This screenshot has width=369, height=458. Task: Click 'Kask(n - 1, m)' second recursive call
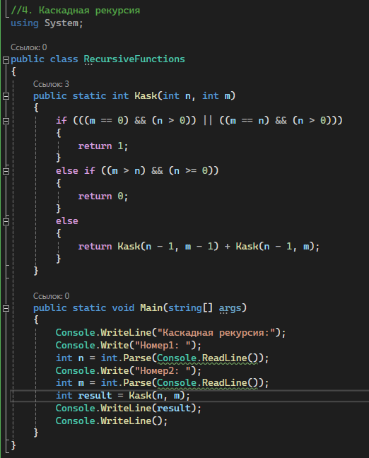(x=275, y=247)
